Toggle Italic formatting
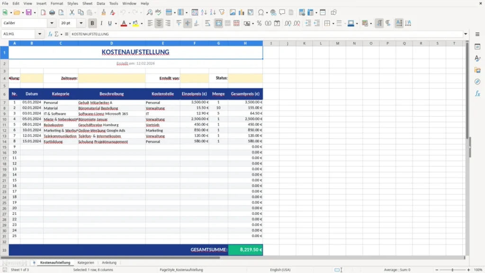The width and height of the screenshot is (485, 273). [101, 23]
